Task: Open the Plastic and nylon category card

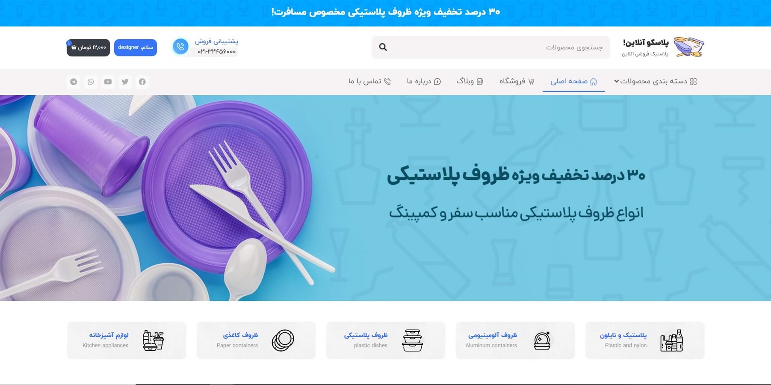Action: 645,341
